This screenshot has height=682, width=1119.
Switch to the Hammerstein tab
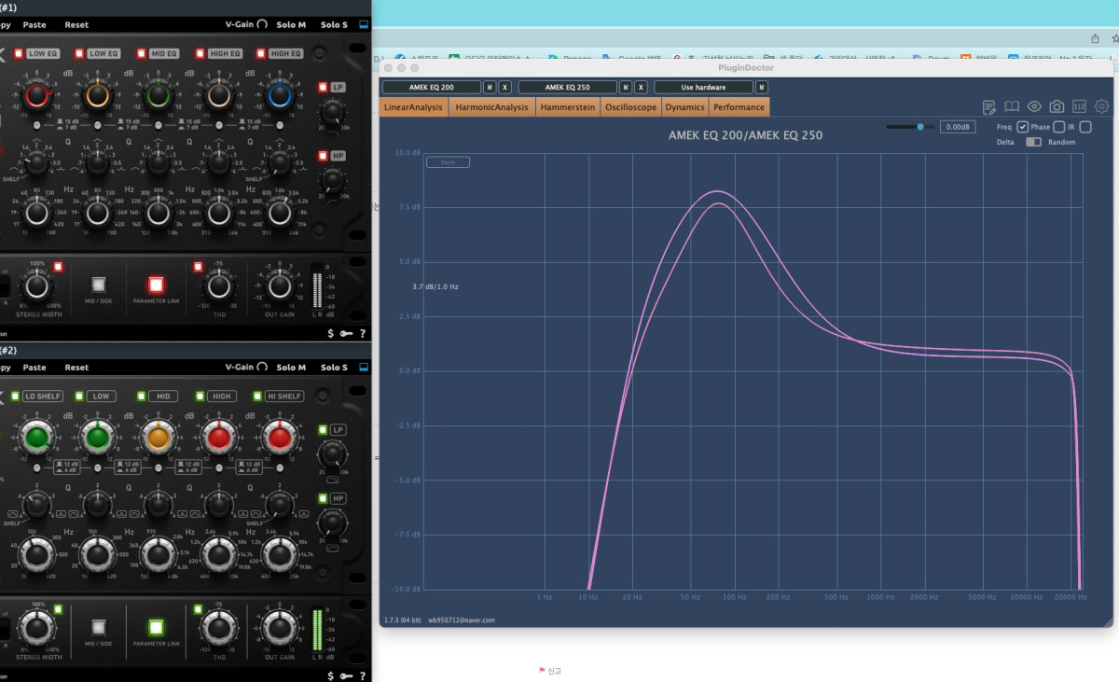pyautogui.click(x=567, y=107)
